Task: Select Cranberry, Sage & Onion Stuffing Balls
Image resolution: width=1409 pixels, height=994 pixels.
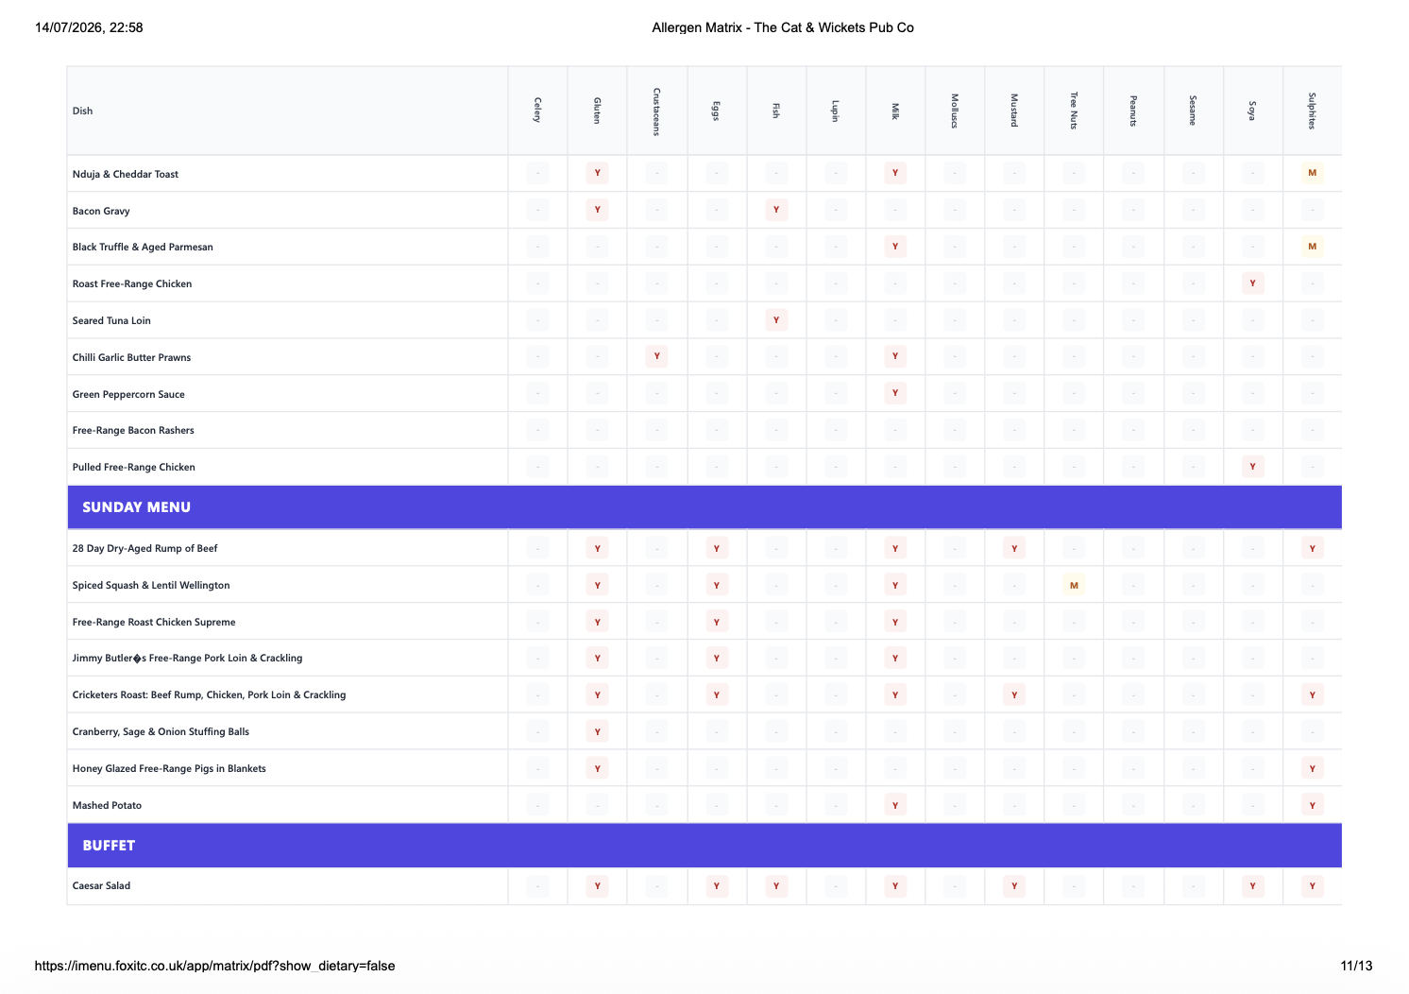Action: [x=161, y=731]
